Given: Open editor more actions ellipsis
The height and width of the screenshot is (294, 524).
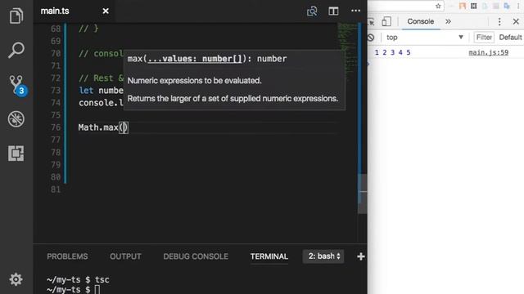Looking at the screenshot, I should tap(355, 11).
